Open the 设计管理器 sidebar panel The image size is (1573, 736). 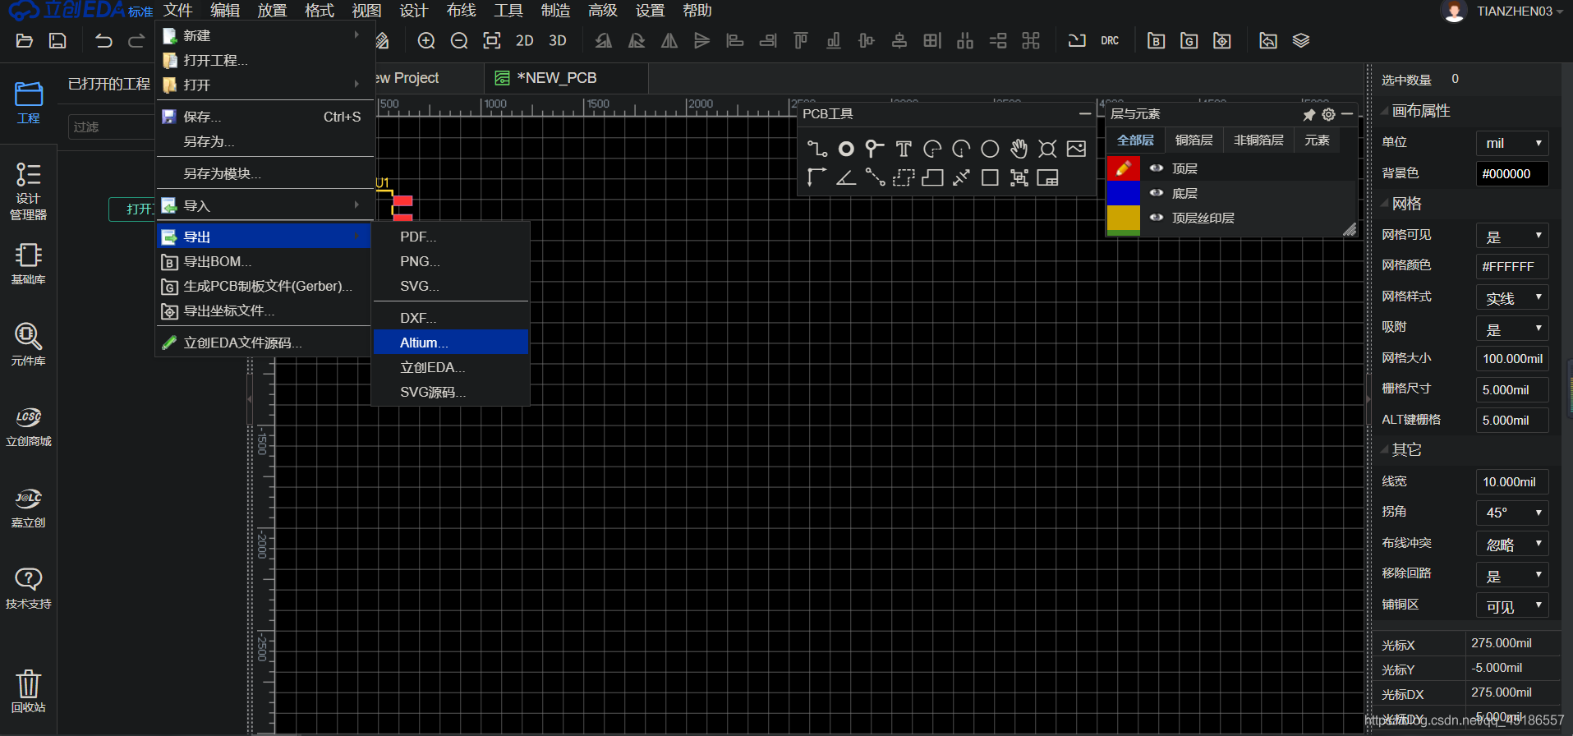click(28, 191)
